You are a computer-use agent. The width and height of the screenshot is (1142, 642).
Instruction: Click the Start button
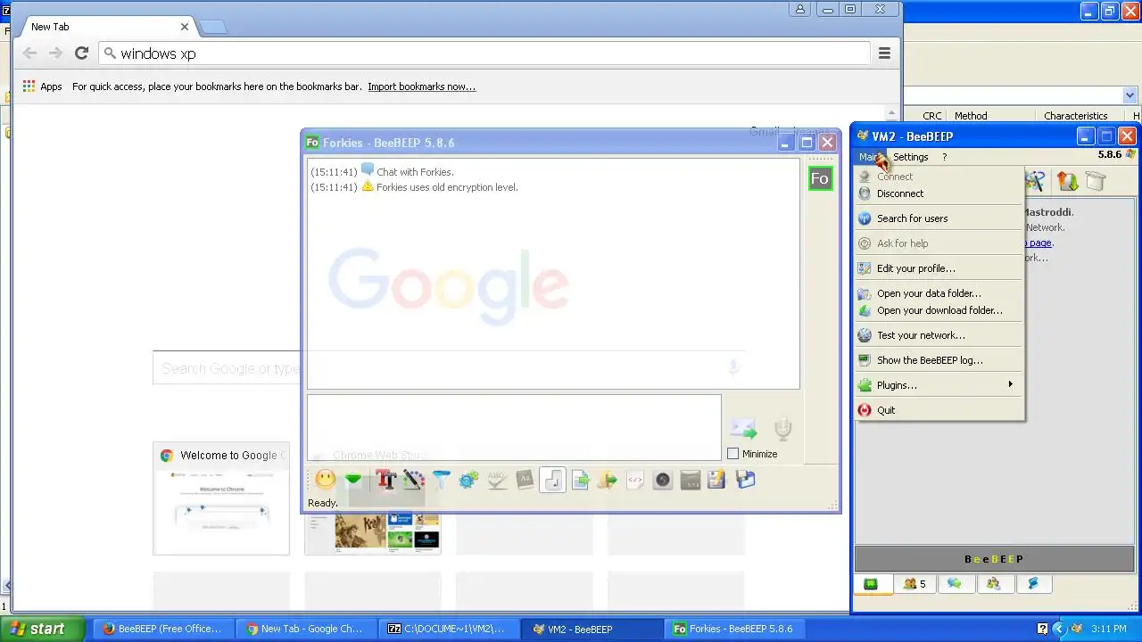[43, 629]
